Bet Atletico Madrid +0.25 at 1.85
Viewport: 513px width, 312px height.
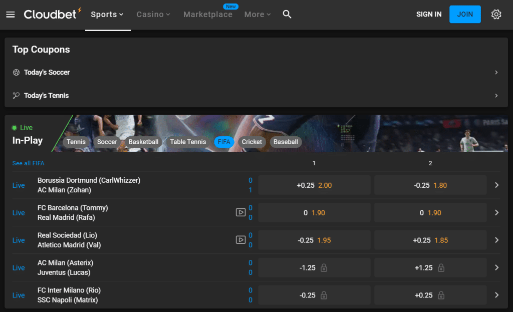click(430, 240)
